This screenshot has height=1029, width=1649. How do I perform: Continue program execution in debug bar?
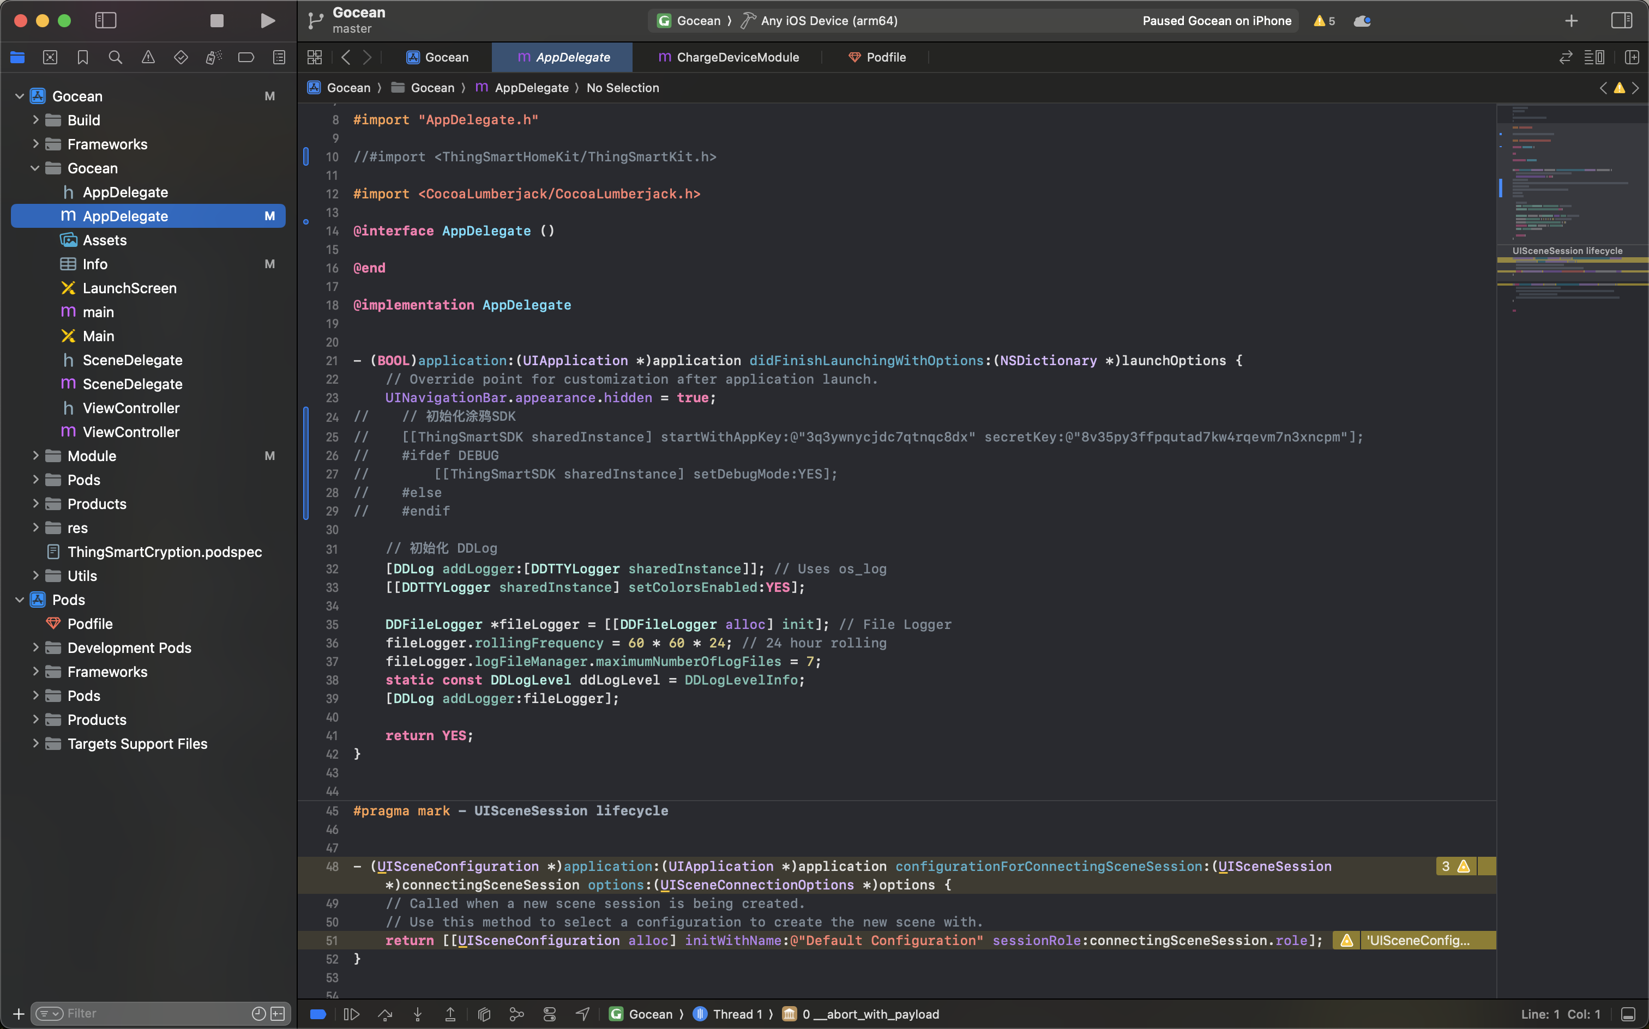point(351,1014)
